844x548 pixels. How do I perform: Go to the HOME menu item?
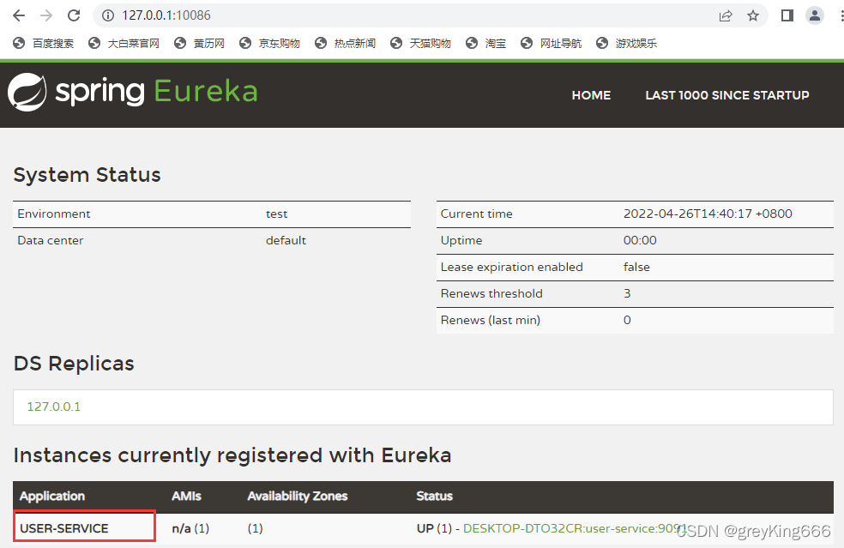[x=591, y=95]
